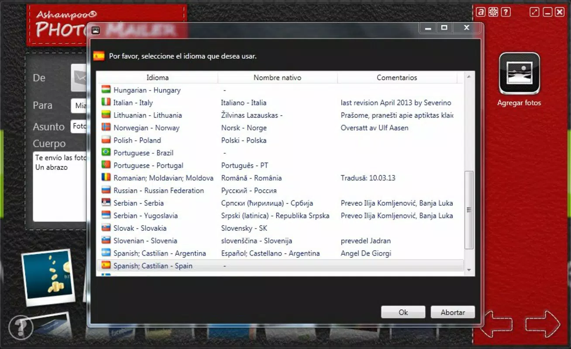This screenshot has width=571, height=349.
Task: Click the Romanian flag icon
Action: (106, 178)
